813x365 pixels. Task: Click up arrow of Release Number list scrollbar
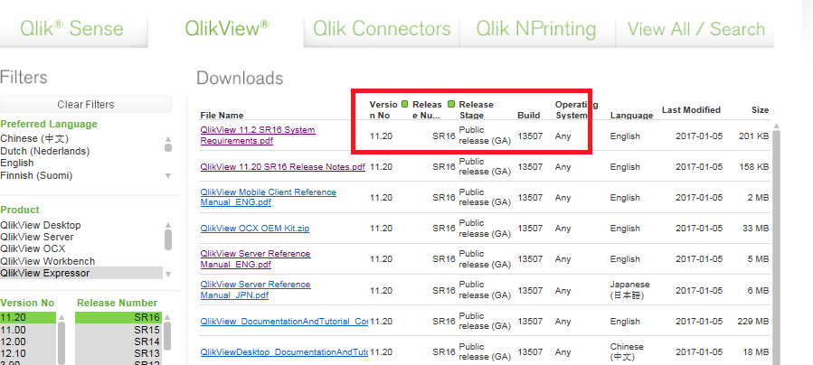click(x=167, y=317)
